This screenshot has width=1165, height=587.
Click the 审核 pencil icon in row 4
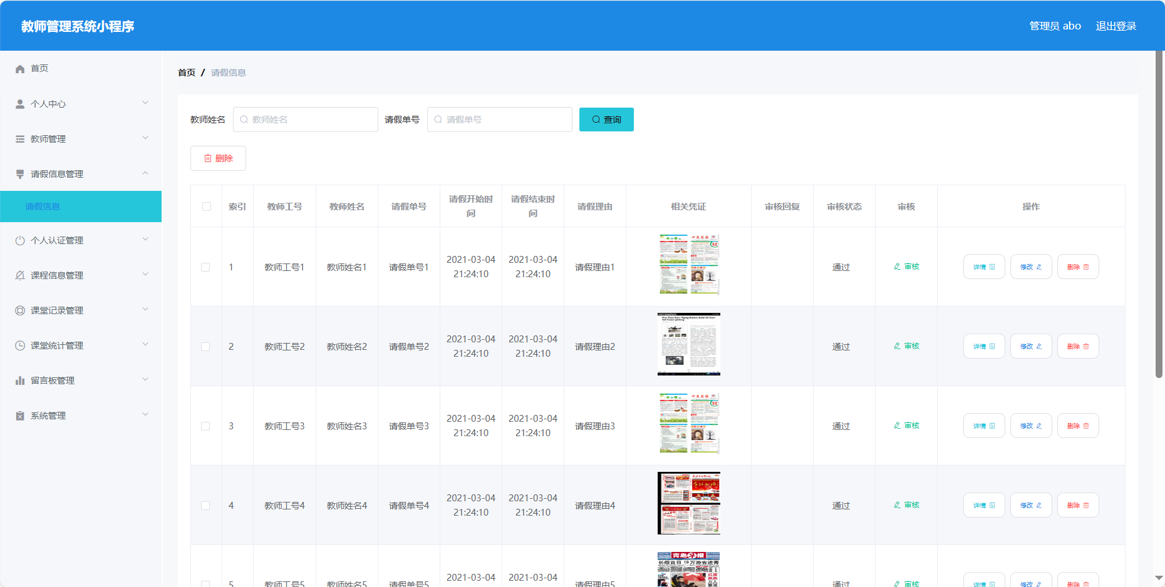point(898,505)
